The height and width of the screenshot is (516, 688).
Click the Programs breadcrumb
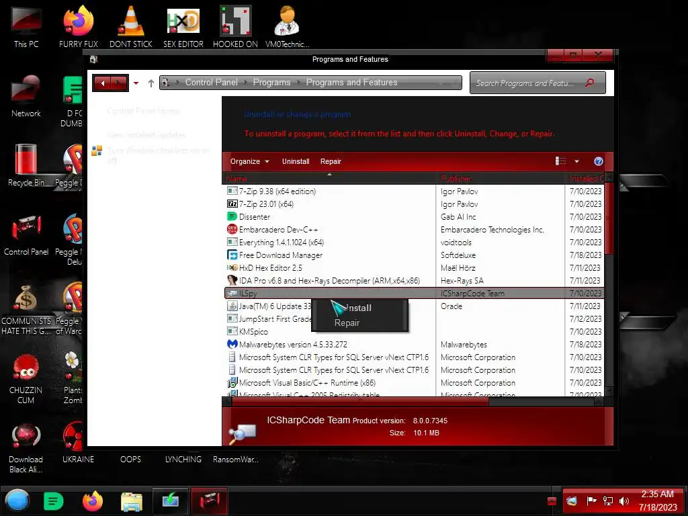tap(271, 83)
